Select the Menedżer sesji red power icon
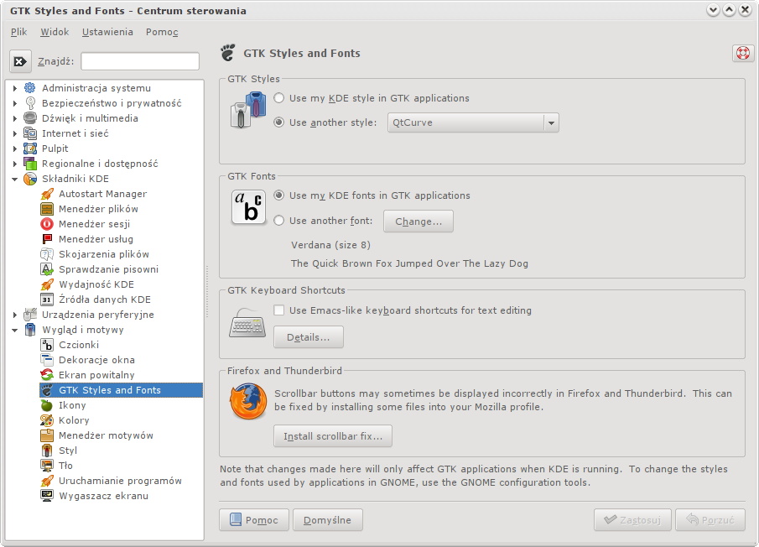 click(47, 224)
